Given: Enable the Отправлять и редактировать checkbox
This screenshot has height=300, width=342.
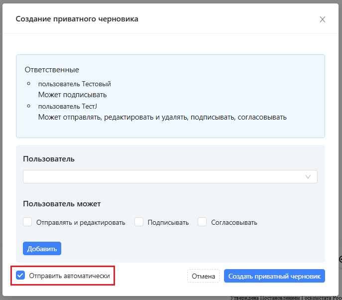Looking at the screenshot, I should [27, 222].
